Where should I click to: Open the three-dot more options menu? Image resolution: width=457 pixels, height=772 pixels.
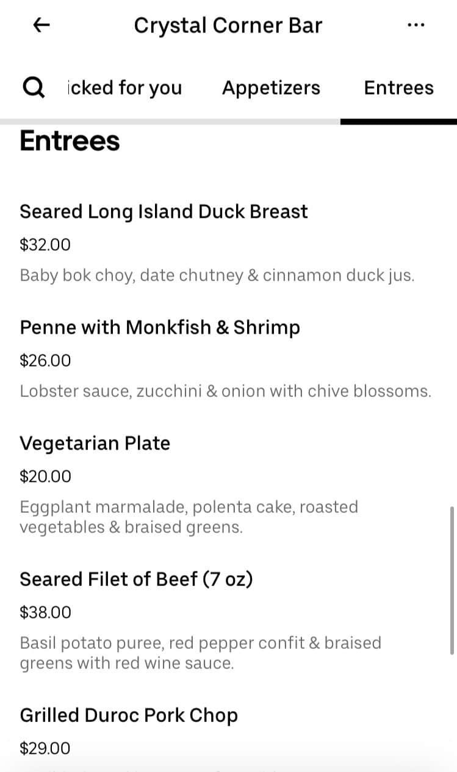pos(415,25)
